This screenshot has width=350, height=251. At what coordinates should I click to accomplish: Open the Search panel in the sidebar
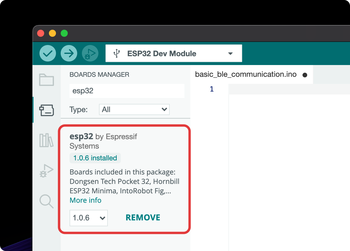[x=46, y=201]
